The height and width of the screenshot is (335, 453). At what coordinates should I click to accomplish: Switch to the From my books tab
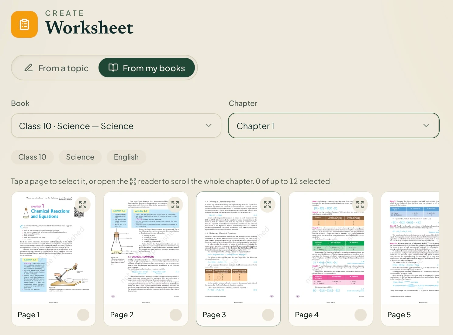[147, 68]
